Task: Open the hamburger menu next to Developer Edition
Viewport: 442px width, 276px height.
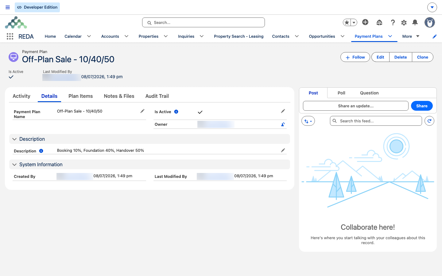Action: pos(8,7)
